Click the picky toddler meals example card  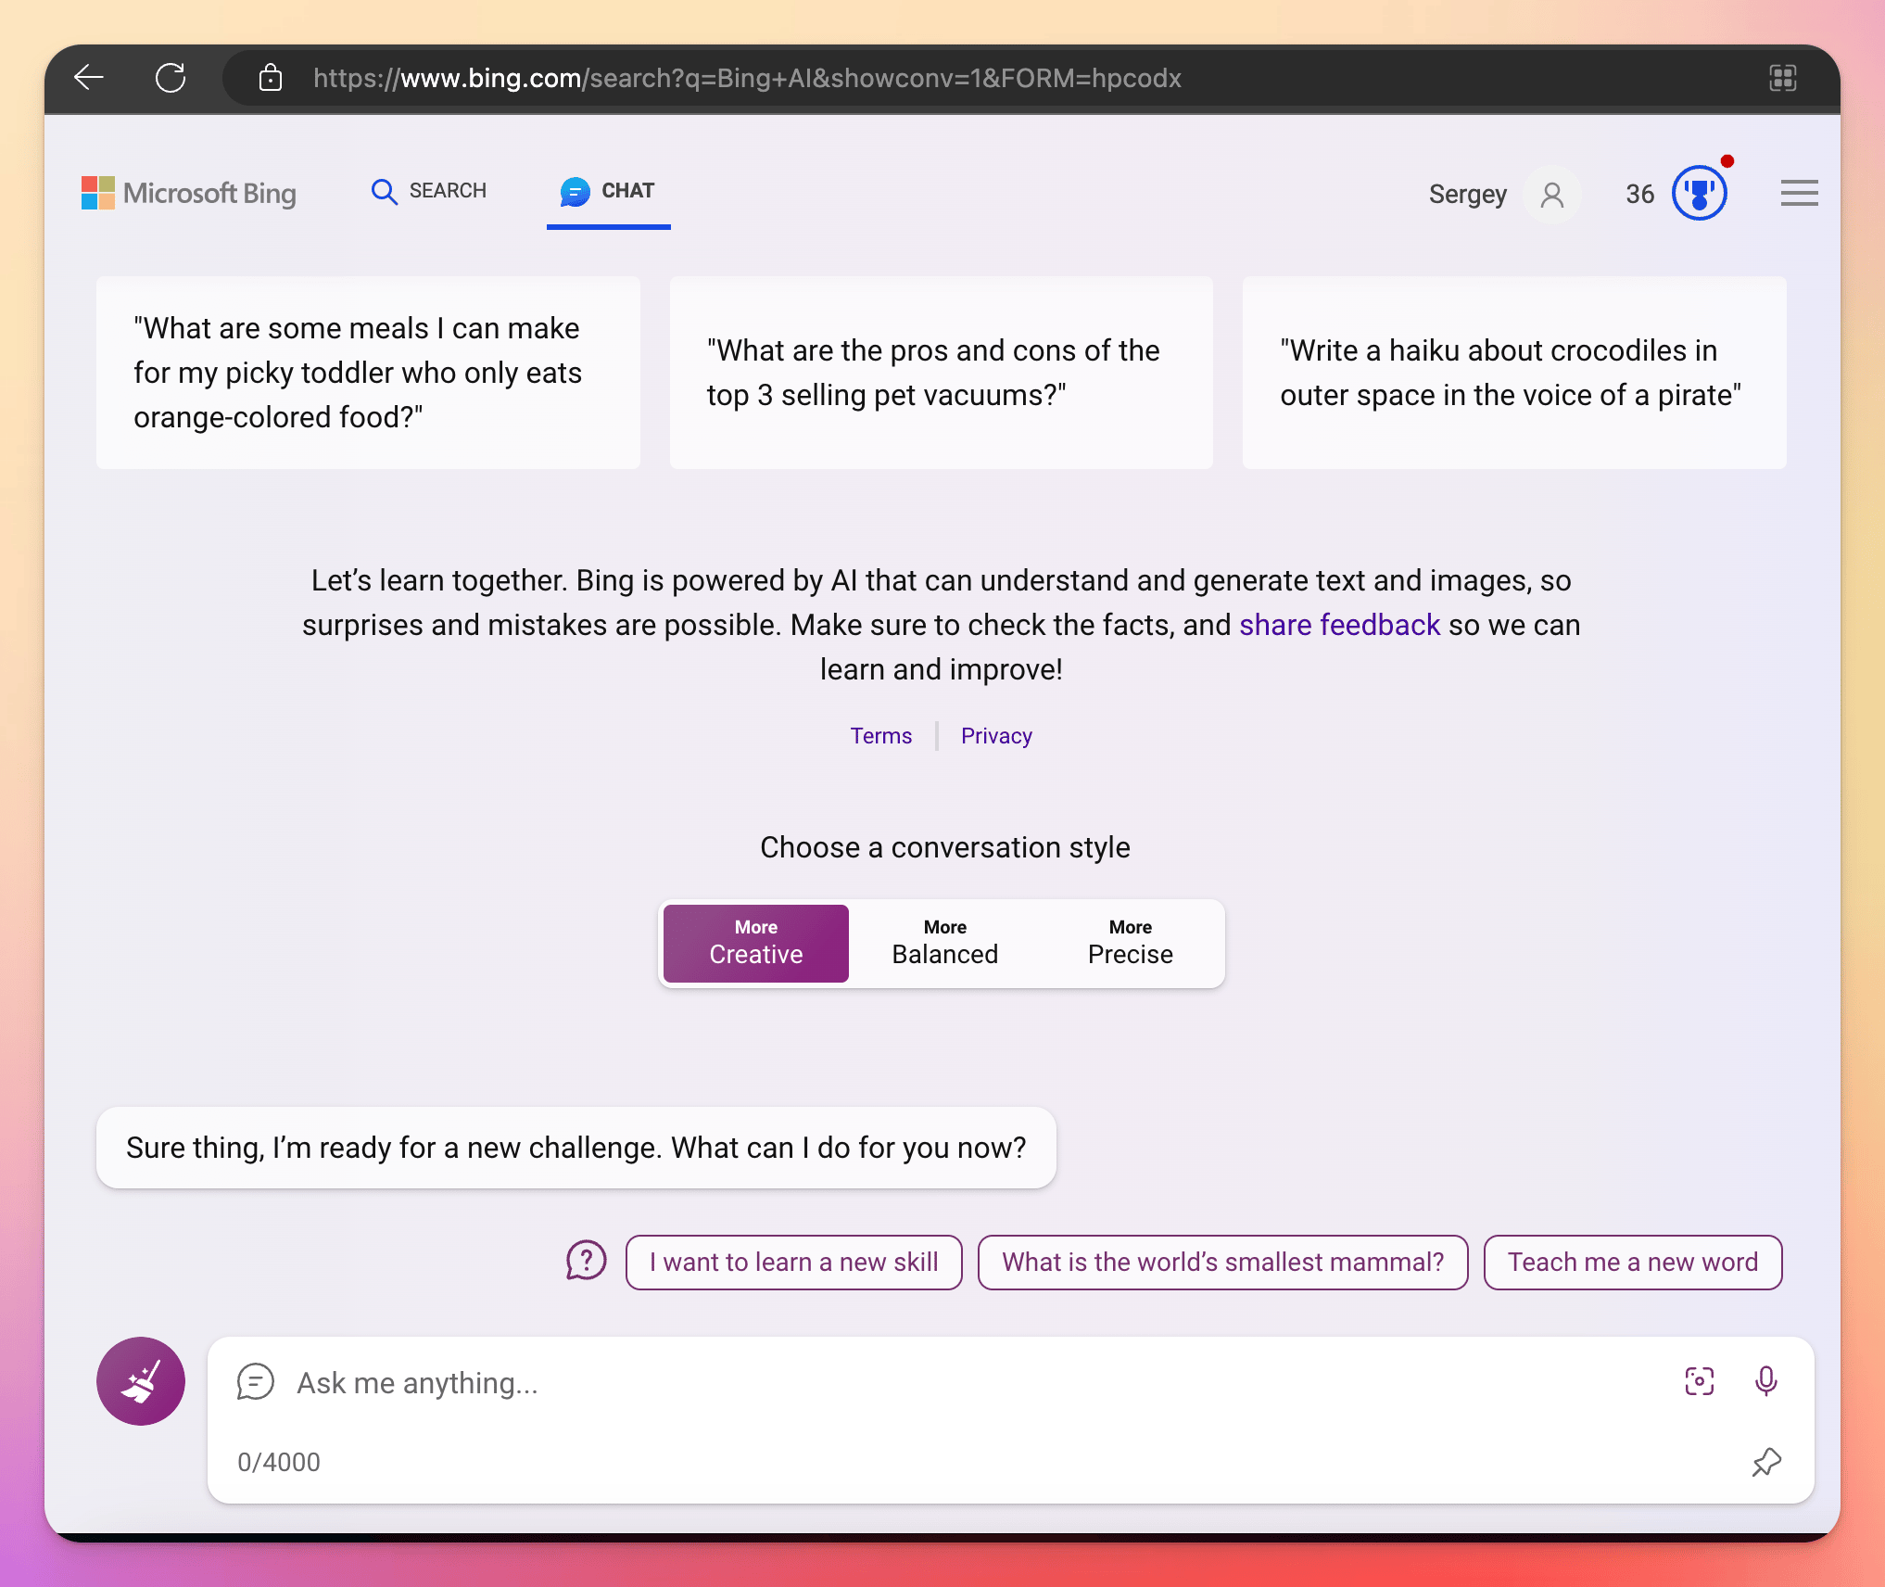(368, 373)
